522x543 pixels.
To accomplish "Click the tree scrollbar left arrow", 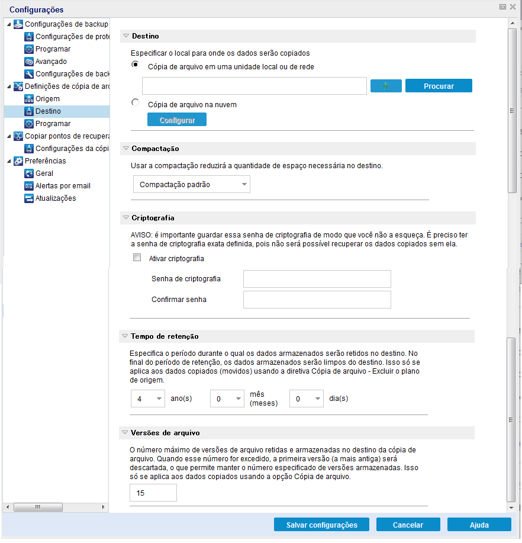I will (x=8, y=507).
